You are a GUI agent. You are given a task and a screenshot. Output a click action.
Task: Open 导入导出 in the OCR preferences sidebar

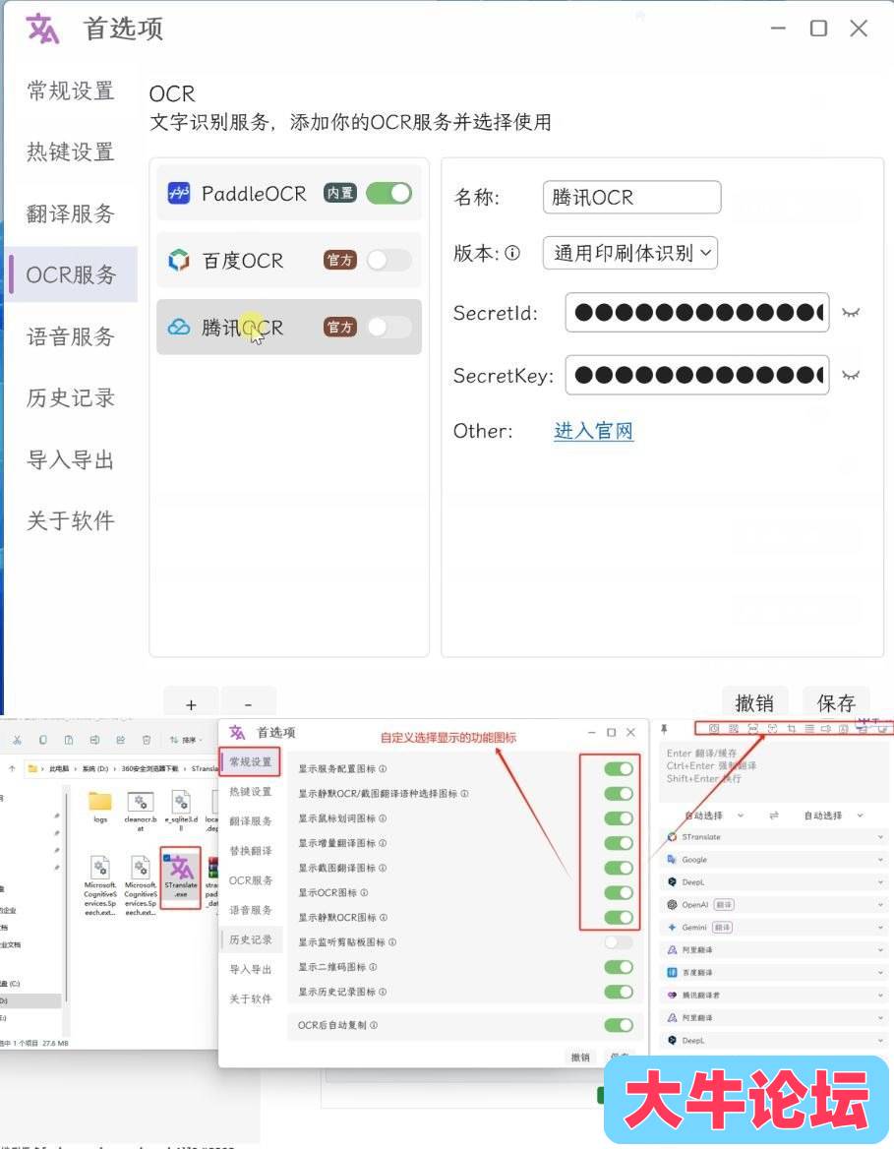pos(71,459)
